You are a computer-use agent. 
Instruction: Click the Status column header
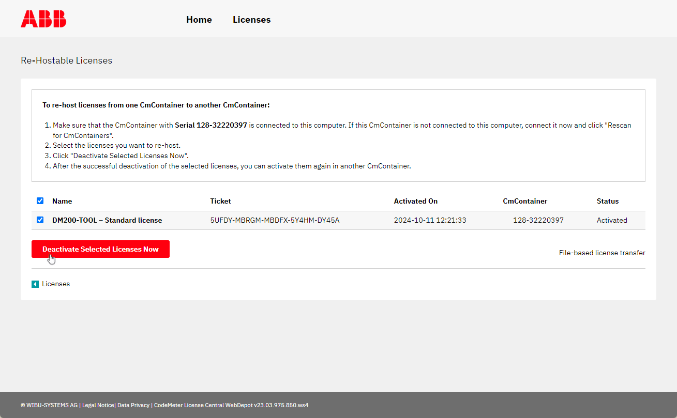pos(608,201)
